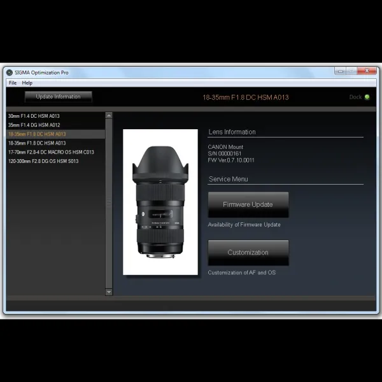Minimize the SIGMA Optimization Pro window
The width and height of the screenshot is (382, 382).
(341, 71)
